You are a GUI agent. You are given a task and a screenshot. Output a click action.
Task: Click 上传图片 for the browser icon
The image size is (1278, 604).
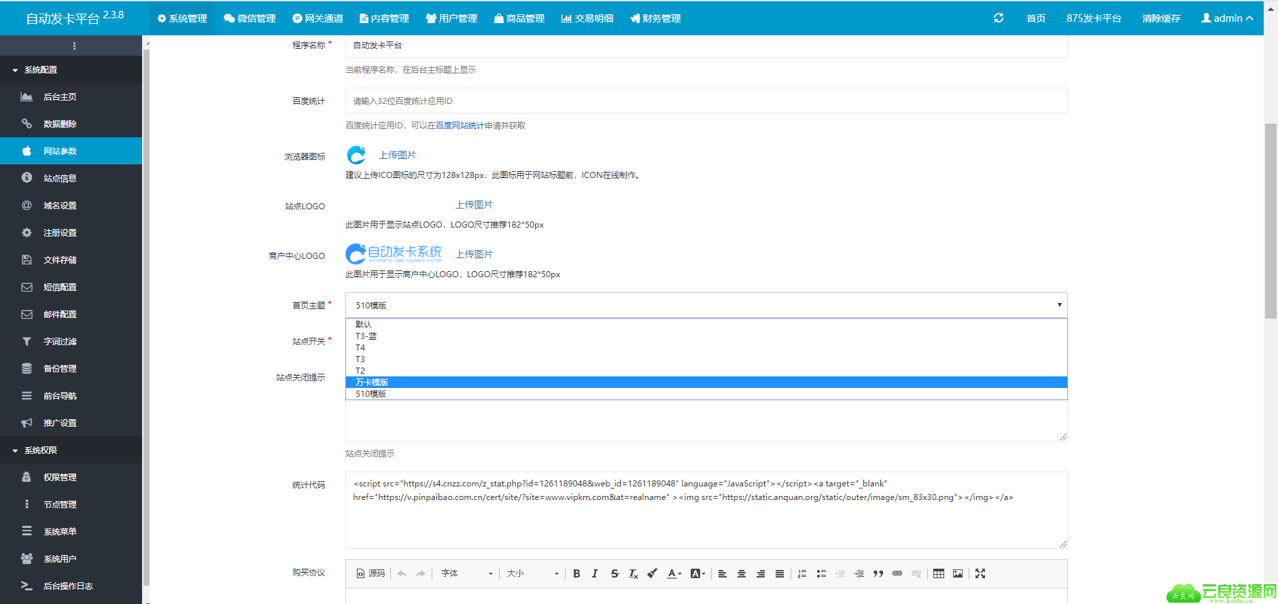click(398, 156)
